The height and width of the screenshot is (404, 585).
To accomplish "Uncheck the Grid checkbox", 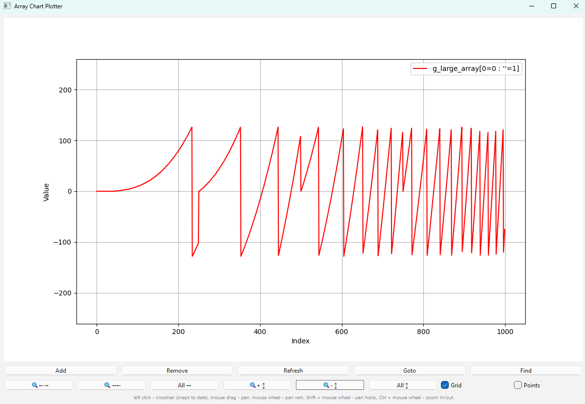I will click(445, 385).
